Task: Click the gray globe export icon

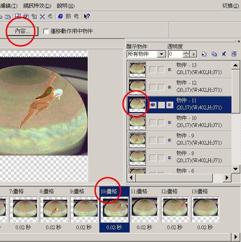Action: coord(76,16)
